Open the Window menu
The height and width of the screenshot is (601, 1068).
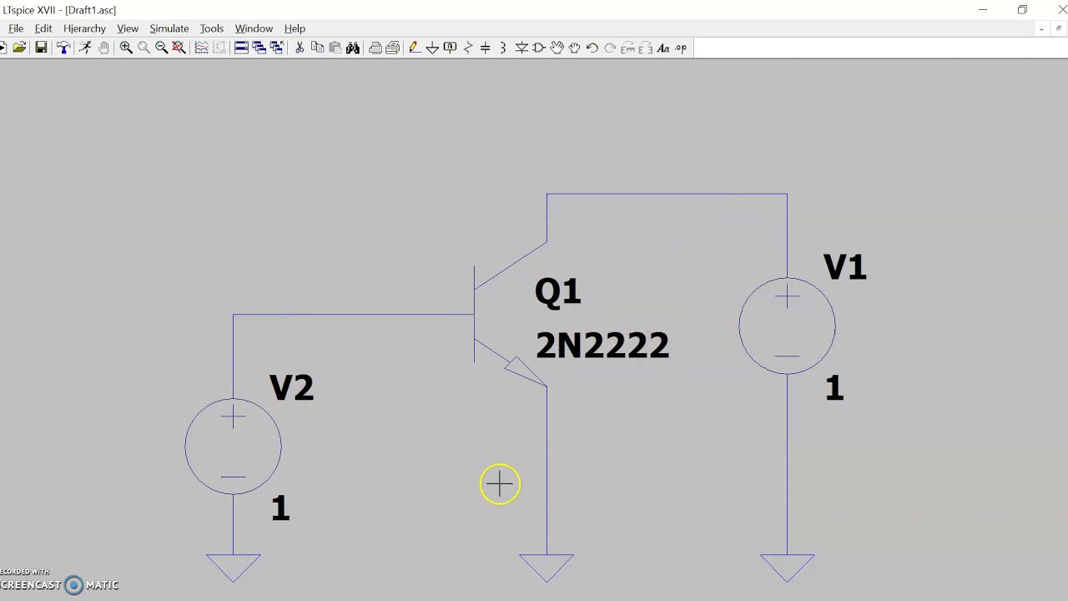(x=254, y=28)
